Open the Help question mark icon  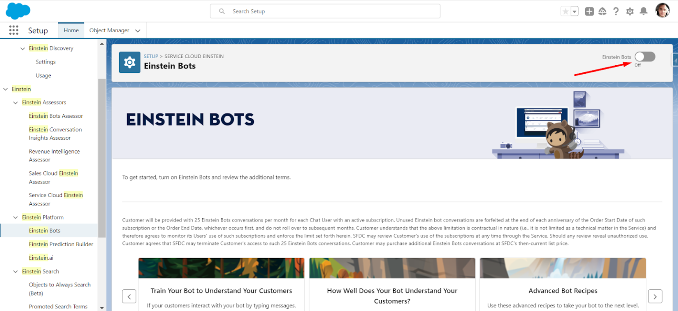[x=616, y=11]
